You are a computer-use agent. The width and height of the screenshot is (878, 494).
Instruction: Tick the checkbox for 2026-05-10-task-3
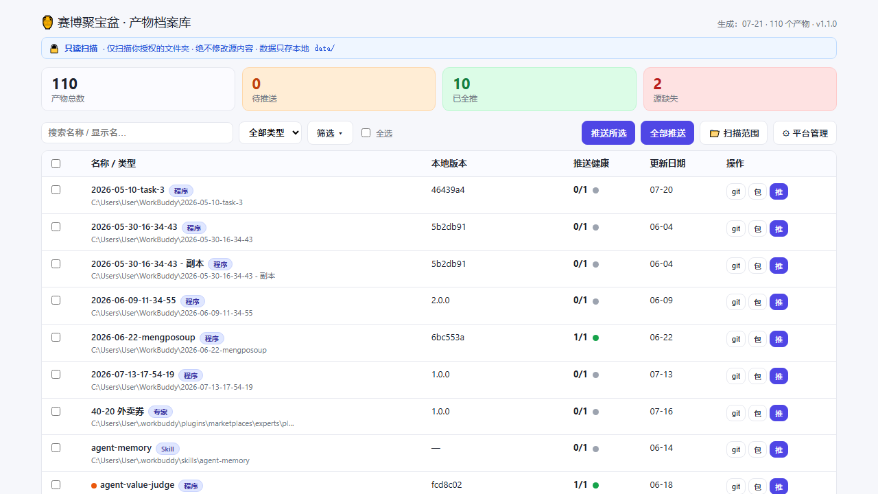56,189
